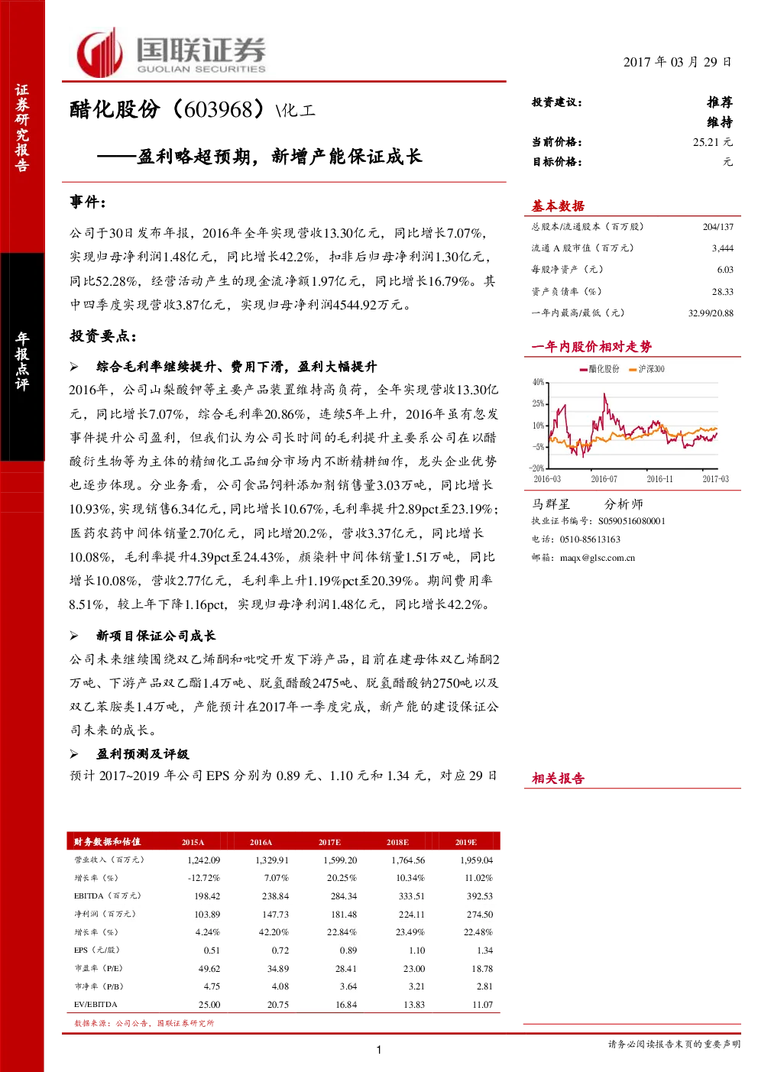Select subtitle 盈利略超预期，新增产能保证成长

pyautogui.click(x=279, y=157)
